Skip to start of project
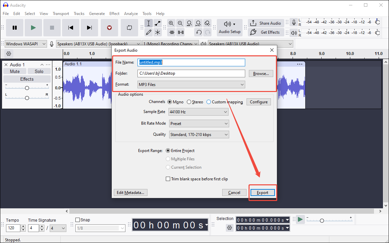The width and height of the screenshot is (389, 243). 71,28
